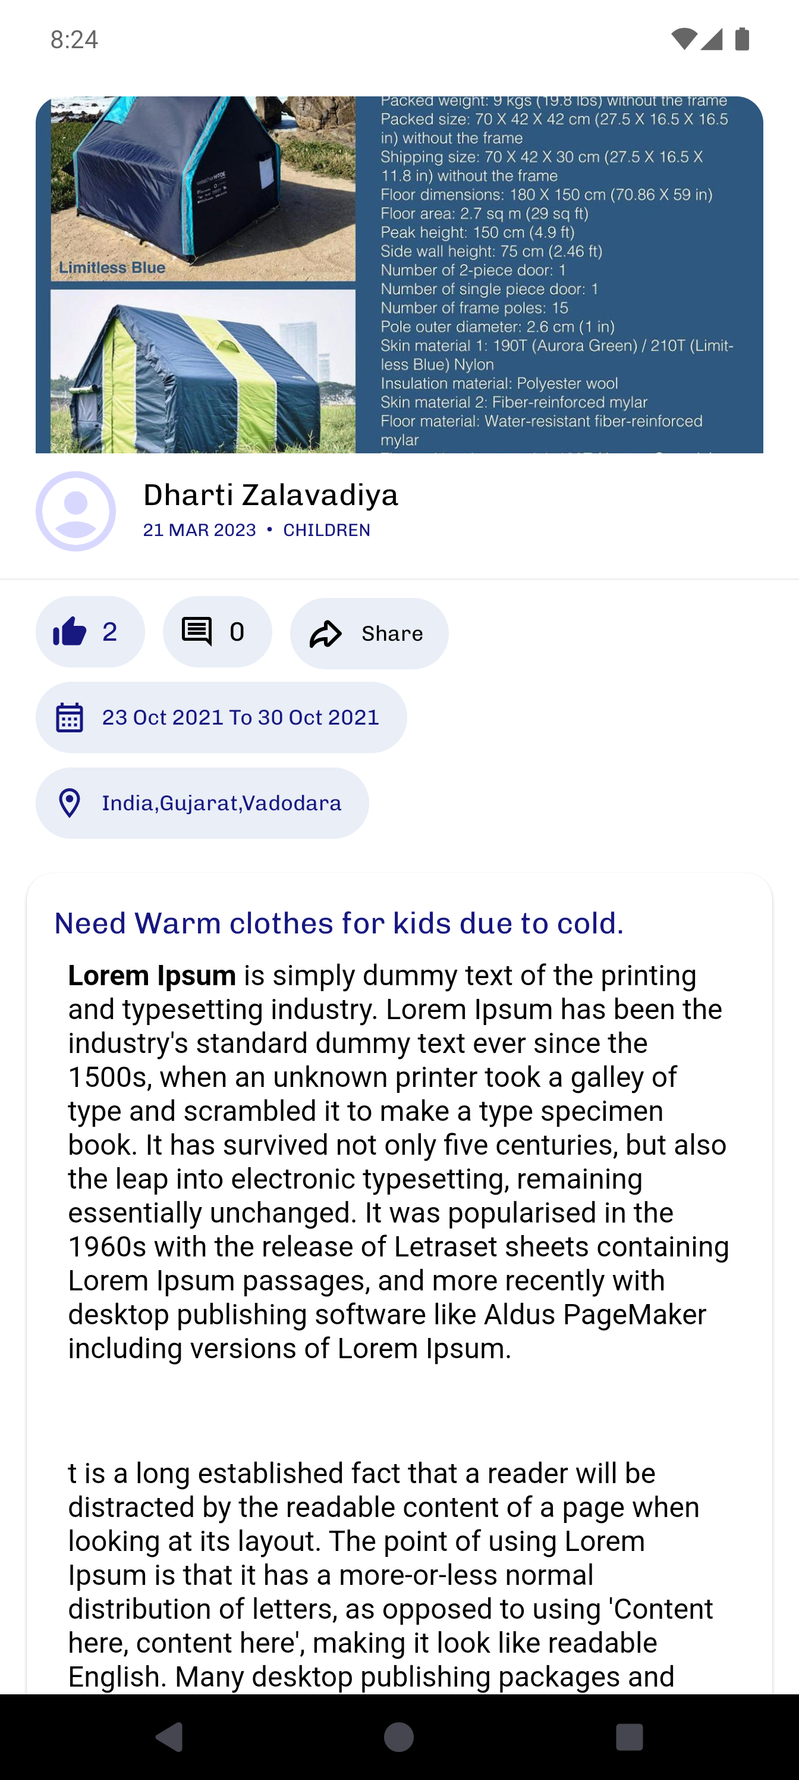Tap the like count of 2
This screenshot has width=799, height=1780.
(x=110, y=632)
